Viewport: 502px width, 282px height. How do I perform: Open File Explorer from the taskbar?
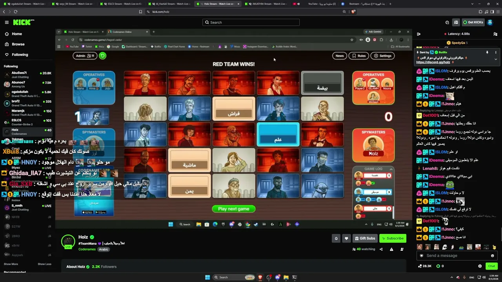[x=286, y=277]
